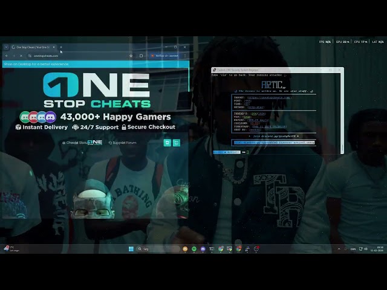Show hidden system tray icons
The image size is (387, 290).
pyautogui.click(x=339, y=249)
